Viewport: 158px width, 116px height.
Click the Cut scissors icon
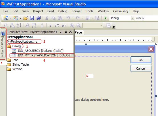(x=47, y=18)
